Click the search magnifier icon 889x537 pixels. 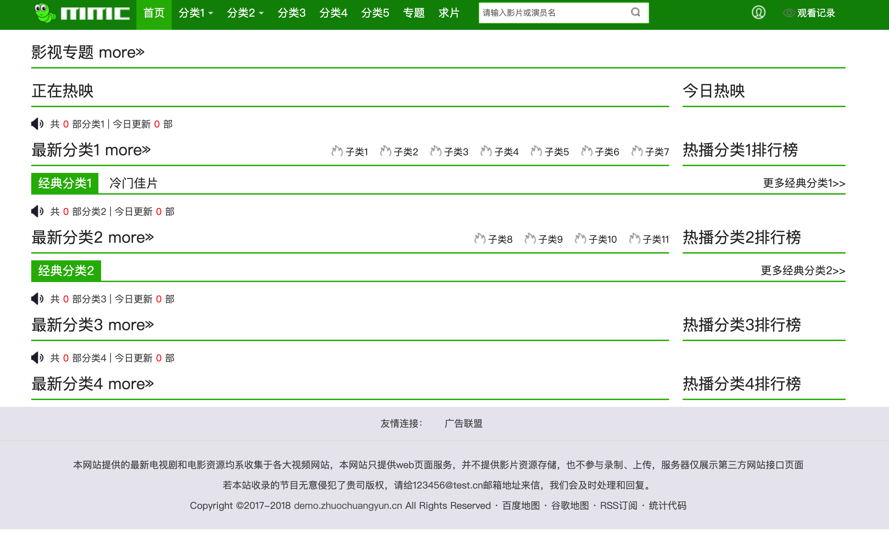tap(635, 13)
